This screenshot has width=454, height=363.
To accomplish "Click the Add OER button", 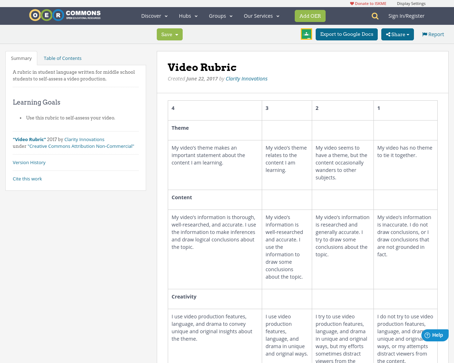I will click(x=310, y=16).
